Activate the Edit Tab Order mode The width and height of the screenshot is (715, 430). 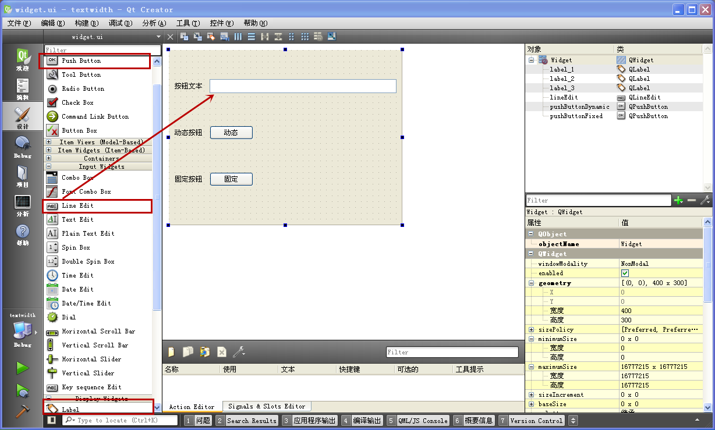tap(224, 36)
